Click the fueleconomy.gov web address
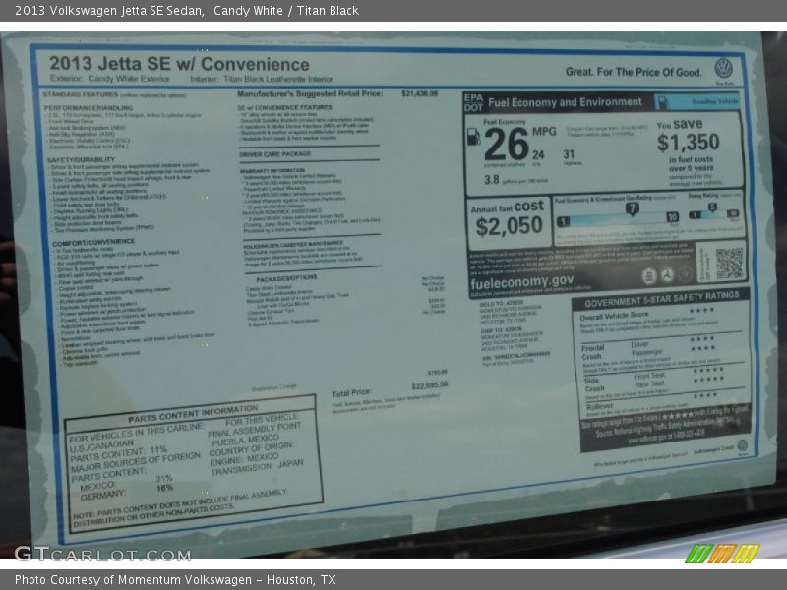Viewport: 787px width, 590px height. (522, 282)
